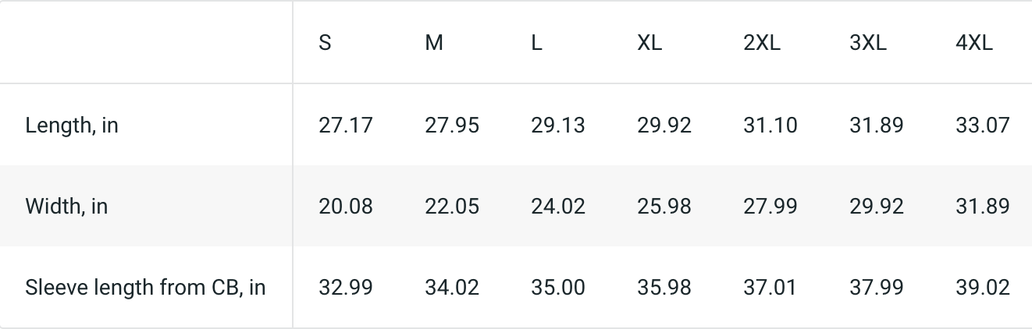
Task: Click the width value 20.08 for S
Action: tap(346, 206)
